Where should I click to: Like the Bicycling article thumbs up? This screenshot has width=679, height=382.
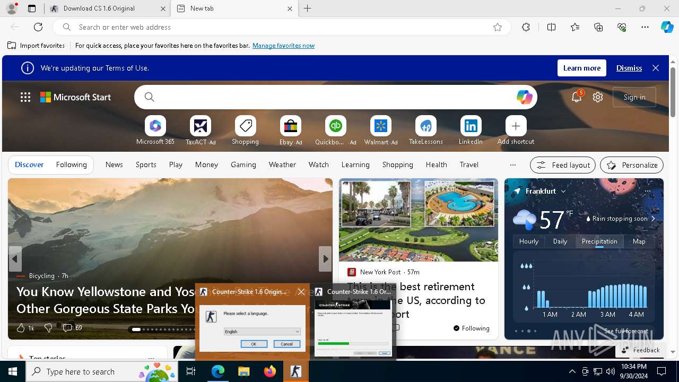coord(21,328)
